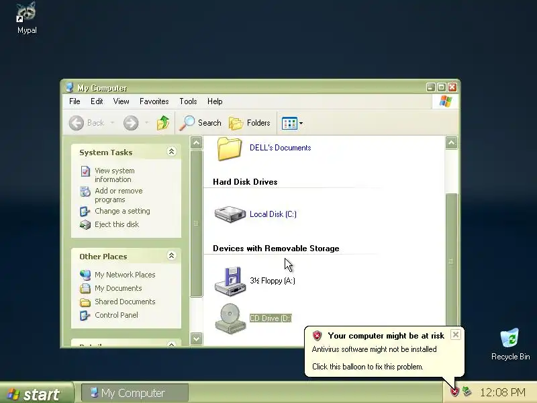Open the Edit menu

point(97,101)
